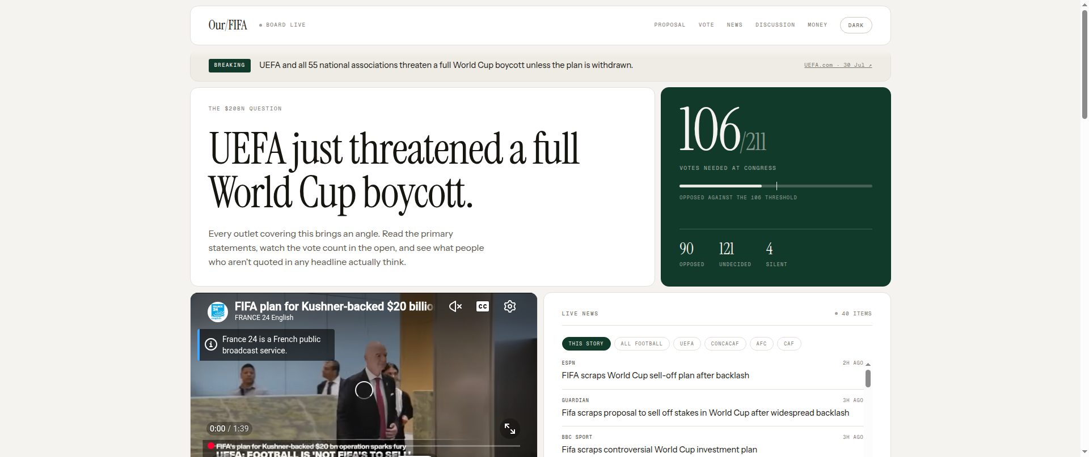The width and height of the screenshot is (1089, 457).
Task: Click the "BOARD LIVE" status label
Action: [285, 25]
